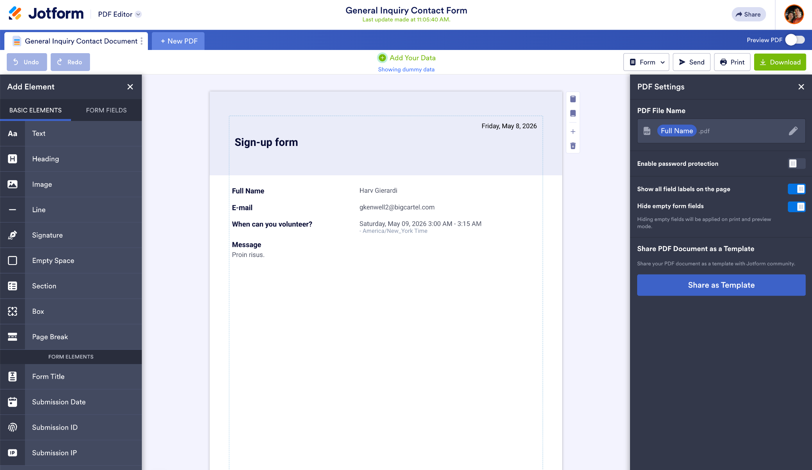Add a new page with plus icon

coord(573,132)
